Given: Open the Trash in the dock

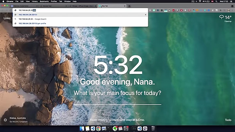Looking at the screenshot, I should (x=153, y=128).
